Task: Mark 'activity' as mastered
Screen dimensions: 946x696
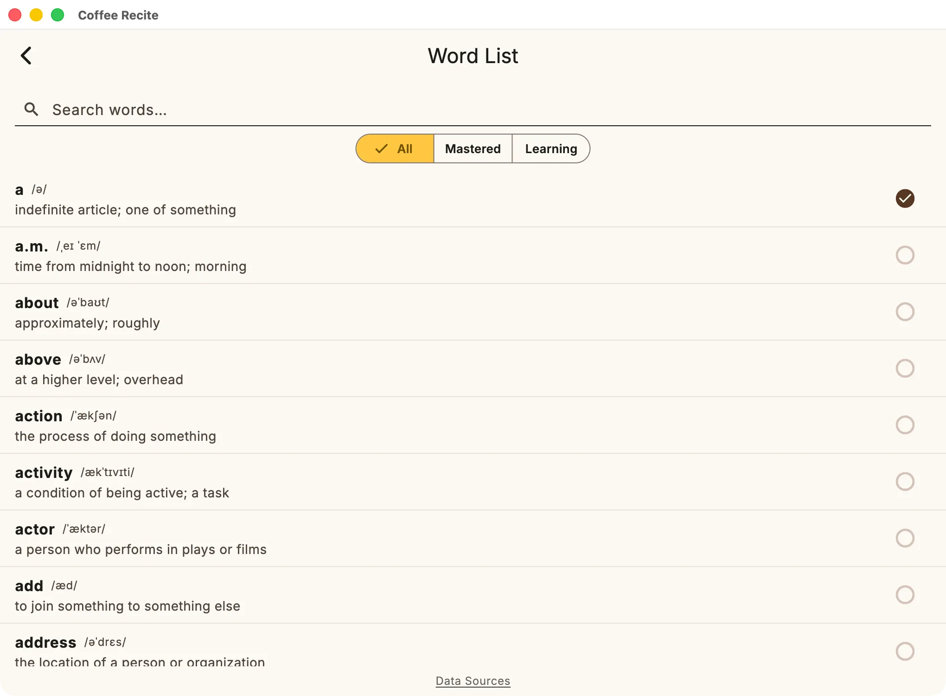Action: pos(905,482)
